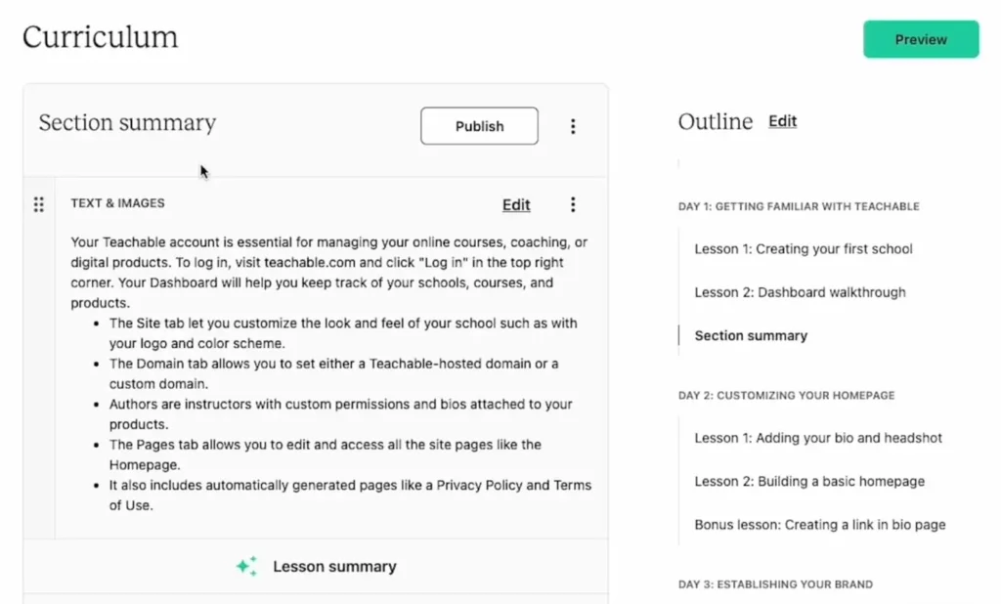Preview the course
1001x604 pixels.
pos(920,39)
